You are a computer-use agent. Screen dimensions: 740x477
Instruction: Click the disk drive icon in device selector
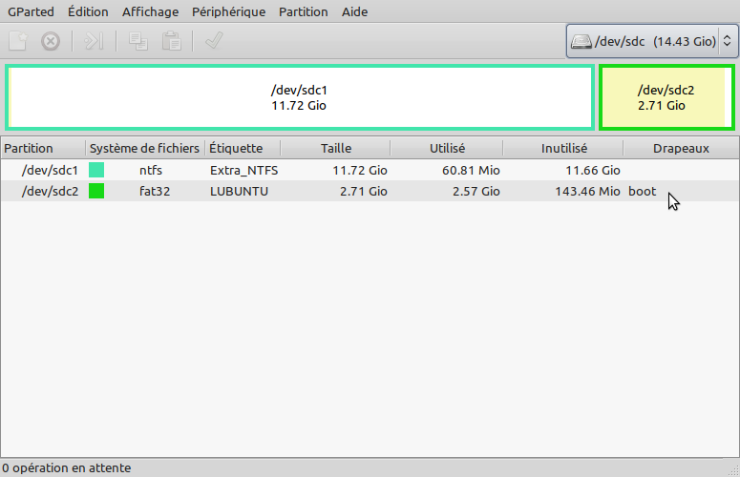point(581,41)
